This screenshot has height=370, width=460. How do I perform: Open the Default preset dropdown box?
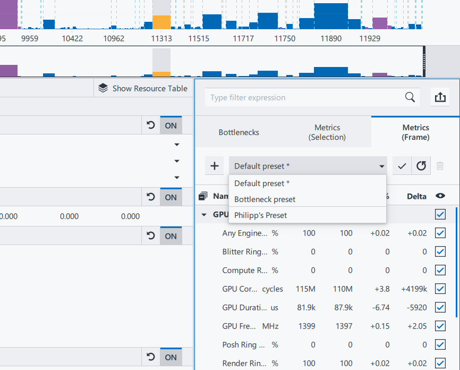pos(308,166)
